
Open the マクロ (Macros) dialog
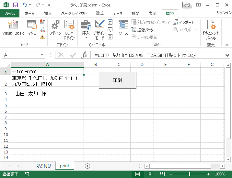pyautogui.click(x=32, y=27)
